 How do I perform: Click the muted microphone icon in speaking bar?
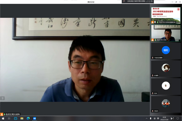tap(124, 1)
